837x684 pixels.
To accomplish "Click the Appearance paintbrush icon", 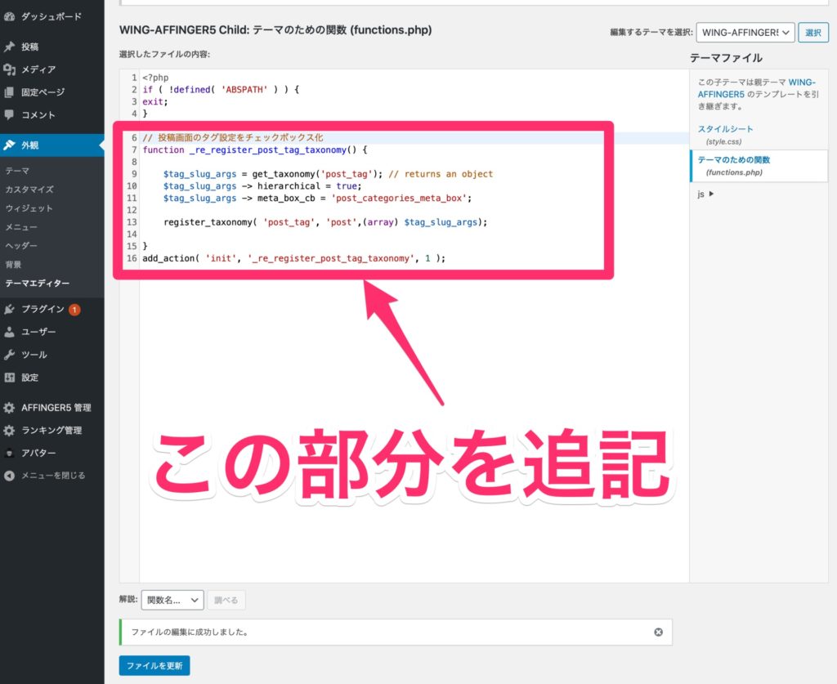I will (x=9, y=145).
